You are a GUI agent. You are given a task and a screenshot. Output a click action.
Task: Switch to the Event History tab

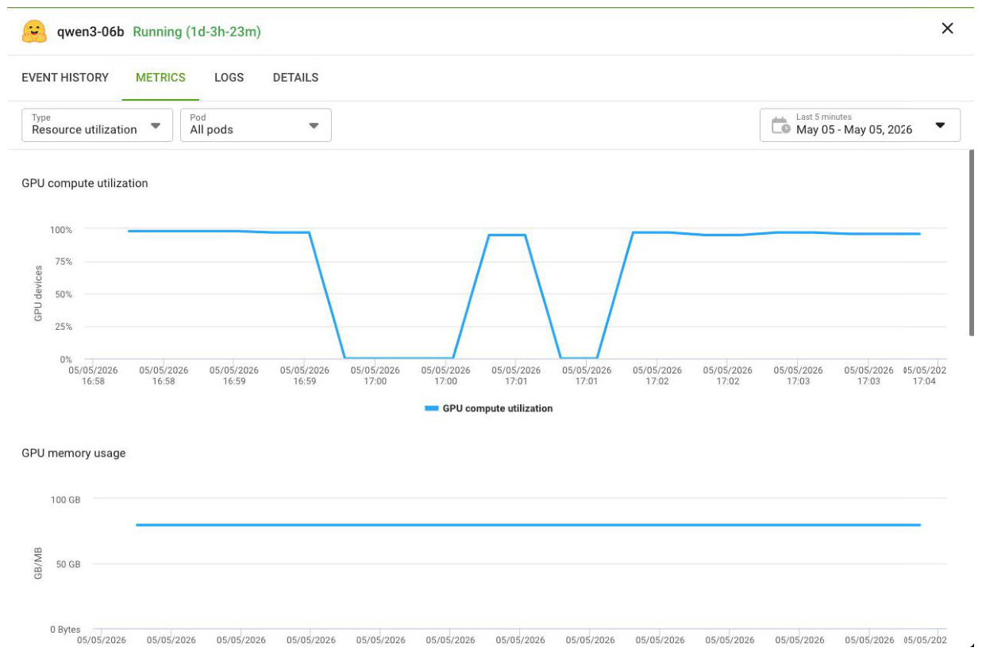click(65, 78)
